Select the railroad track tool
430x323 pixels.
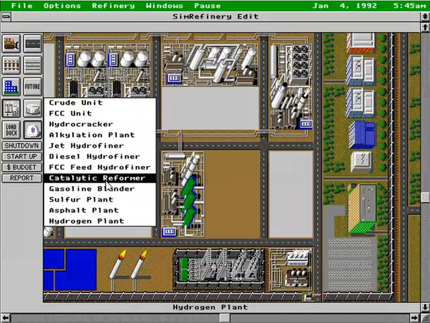[11, 65]
